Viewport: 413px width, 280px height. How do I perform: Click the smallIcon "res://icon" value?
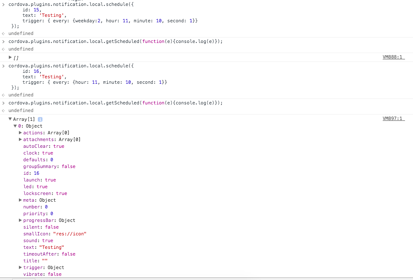70,234
